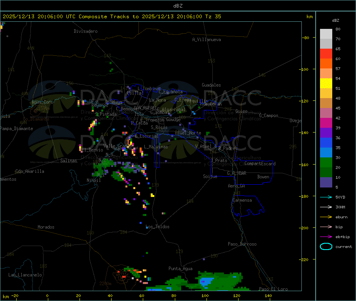Click the Guadales map label
Viewport: 356px width, 301px height.
(211, 85)
